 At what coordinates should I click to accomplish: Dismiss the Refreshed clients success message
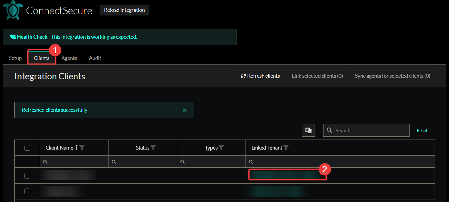pos(184,110)
